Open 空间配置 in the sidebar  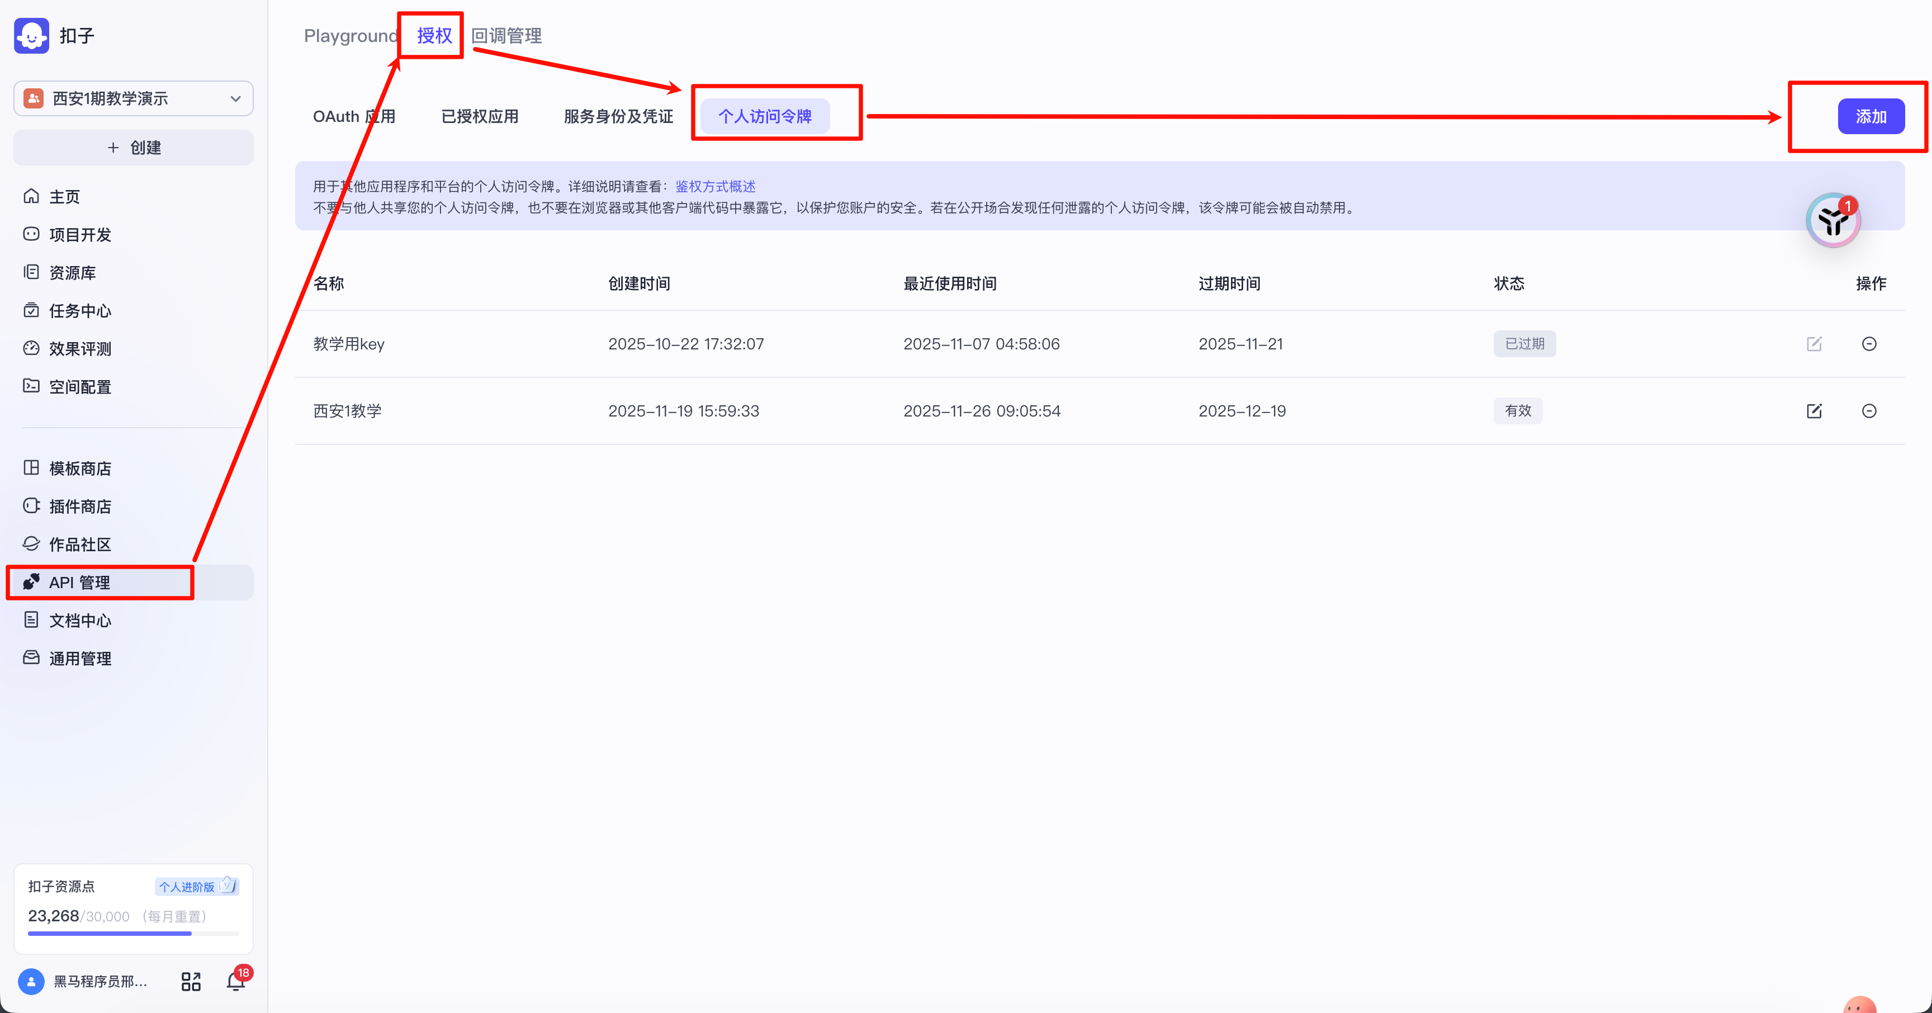pos(134,386)
